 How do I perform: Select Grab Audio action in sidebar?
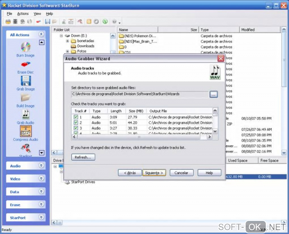click(25, 117)
